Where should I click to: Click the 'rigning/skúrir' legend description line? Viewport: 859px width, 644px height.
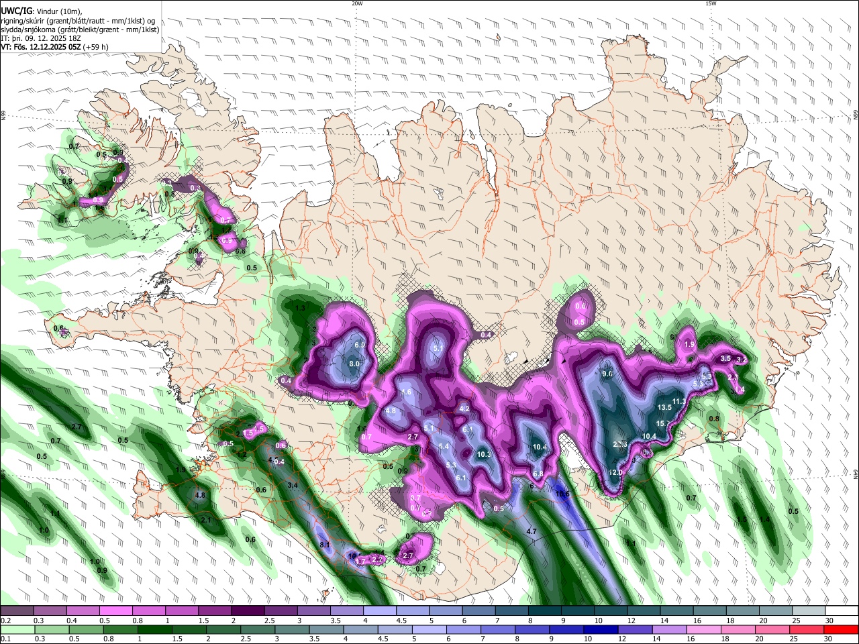point(78,21)
